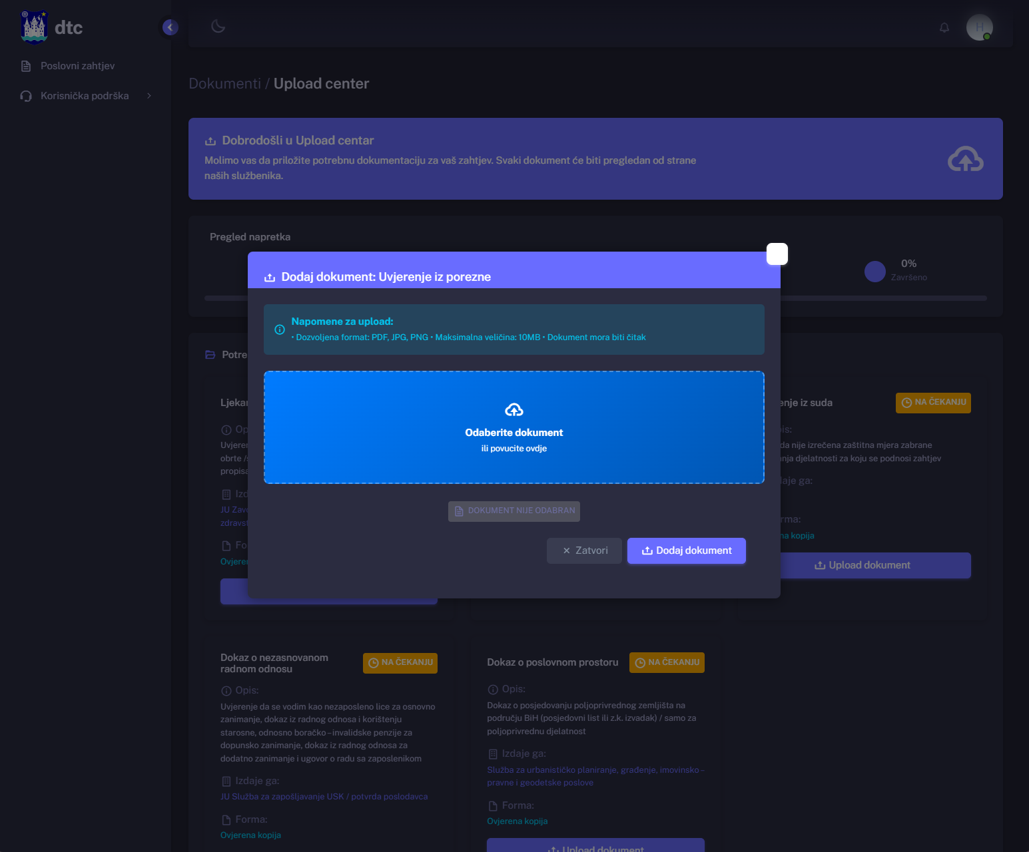
Task: Click the Zatvori button
Action: click(x=584, y=550)
